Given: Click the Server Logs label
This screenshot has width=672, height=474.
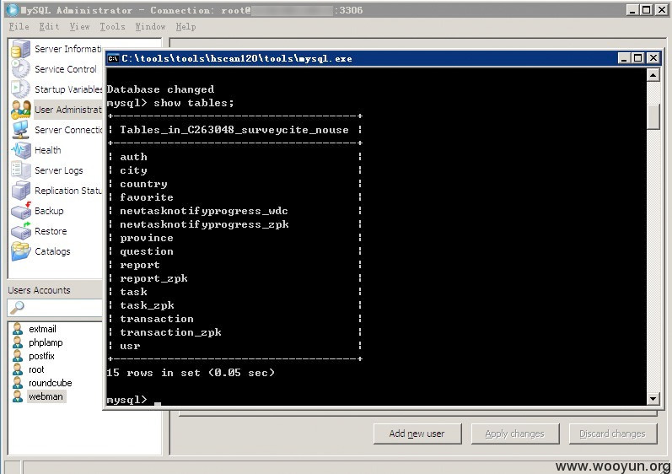Looking at the screenshot, I should pyautogui.click(x=59, y=170).
